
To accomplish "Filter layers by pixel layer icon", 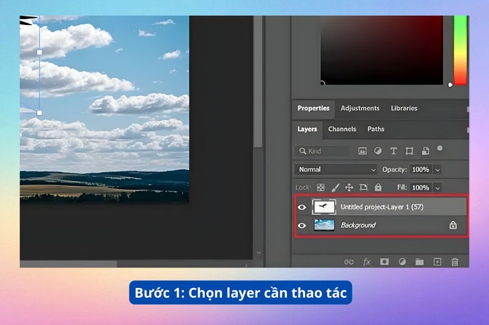I will (x=362, y=151).
